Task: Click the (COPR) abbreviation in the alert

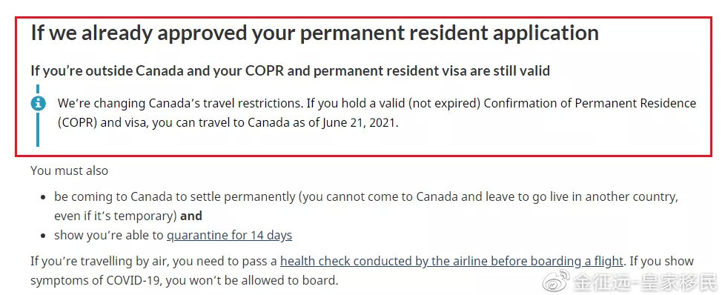Action: tap(77, 124)
